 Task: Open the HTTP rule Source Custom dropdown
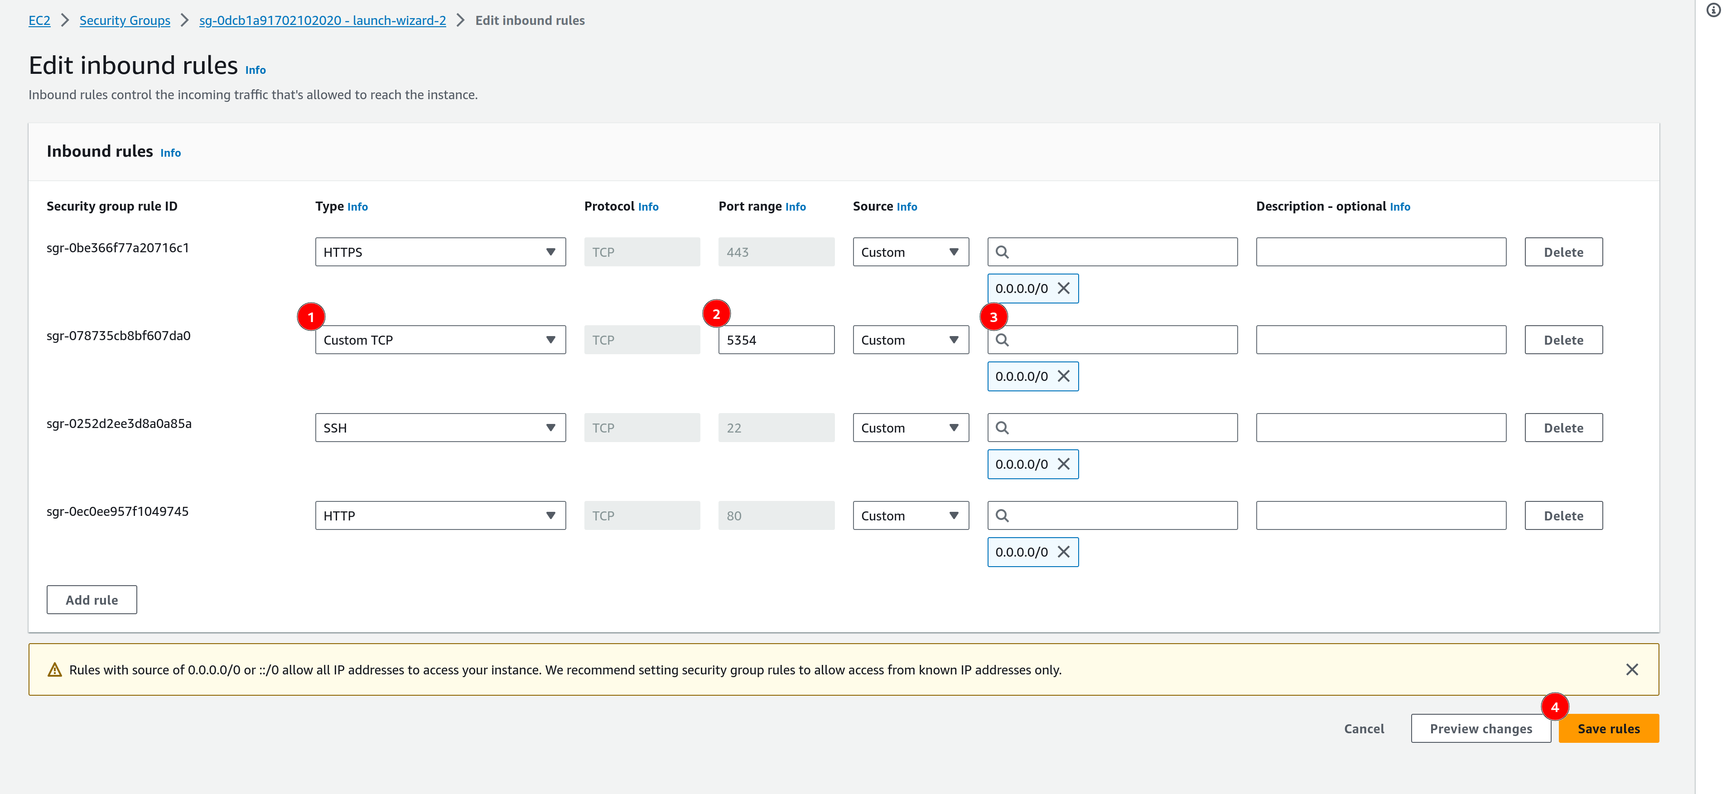click(910, 516)
